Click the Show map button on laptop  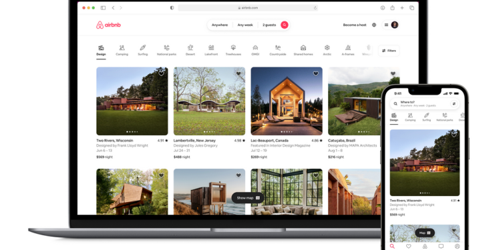click(248, 198)
